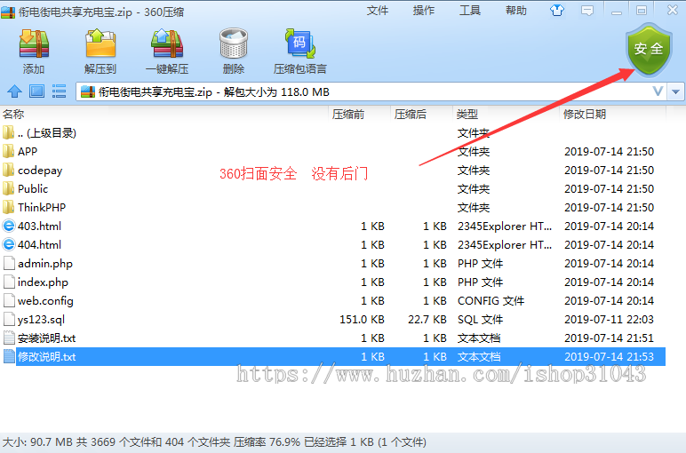Click the 解压到 (Extract to) icon
686x453 pixels.
100,44
